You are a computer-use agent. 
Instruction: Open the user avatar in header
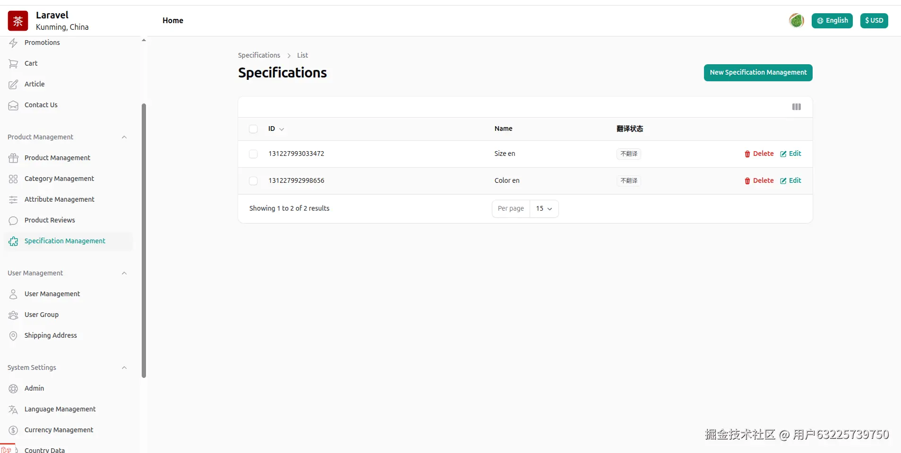[796, 20]
